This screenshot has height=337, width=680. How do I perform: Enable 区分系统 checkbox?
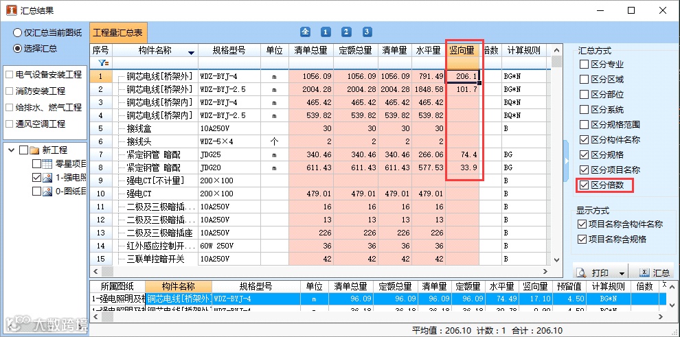pos(584,110)
